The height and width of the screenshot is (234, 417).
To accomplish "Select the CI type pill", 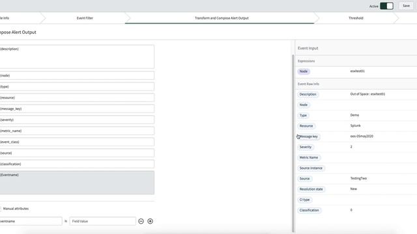I will click(304, 200).
